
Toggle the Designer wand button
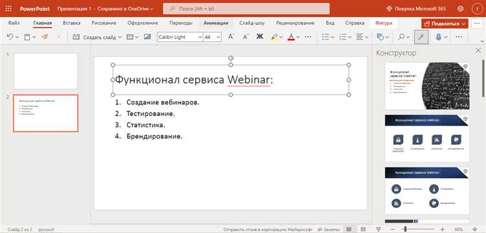coord(421,37)
